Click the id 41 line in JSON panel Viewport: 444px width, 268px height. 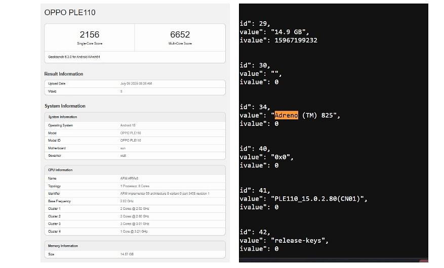click(x=255, y=191)
